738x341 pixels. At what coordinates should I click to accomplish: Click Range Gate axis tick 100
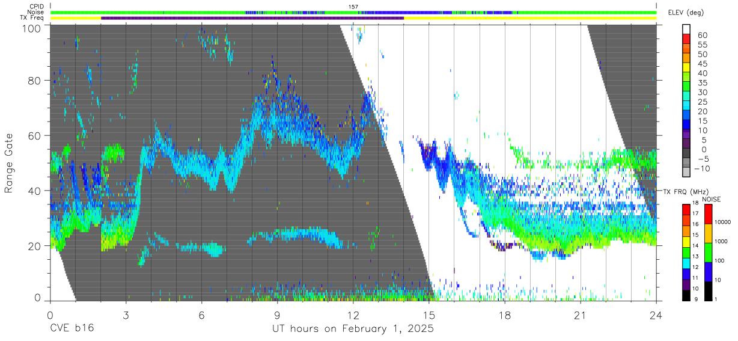[32, 28]
